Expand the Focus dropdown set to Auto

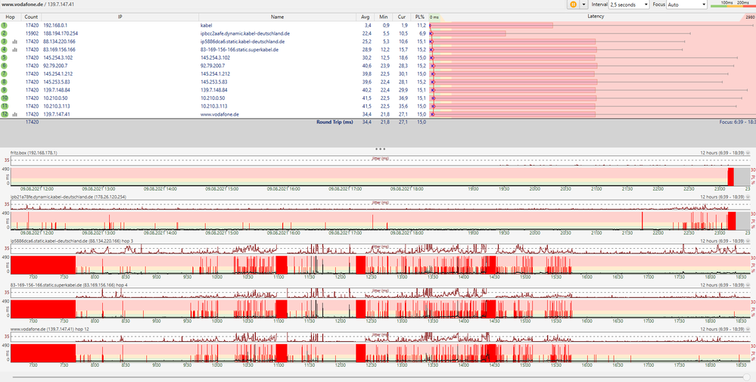pos(685,5)
